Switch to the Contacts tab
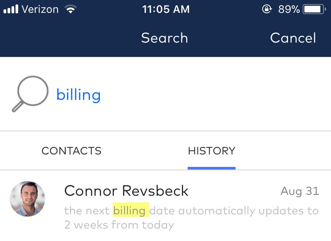 tap(71, 151)
